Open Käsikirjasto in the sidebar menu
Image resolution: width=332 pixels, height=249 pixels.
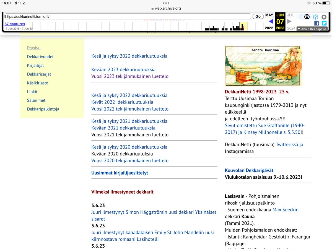point(38,83)
